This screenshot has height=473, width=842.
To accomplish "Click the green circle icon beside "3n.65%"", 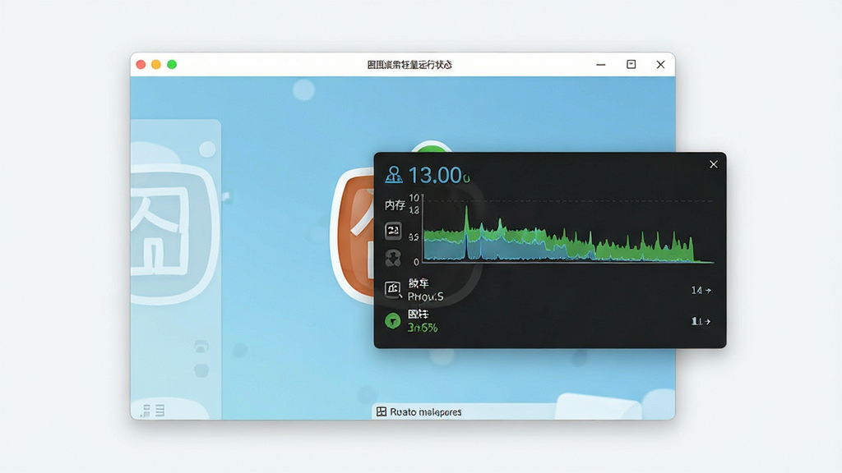I will coord(392,321).
